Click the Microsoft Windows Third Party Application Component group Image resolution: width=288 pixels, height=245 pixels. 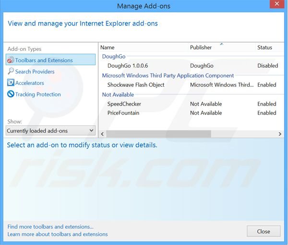168,76
